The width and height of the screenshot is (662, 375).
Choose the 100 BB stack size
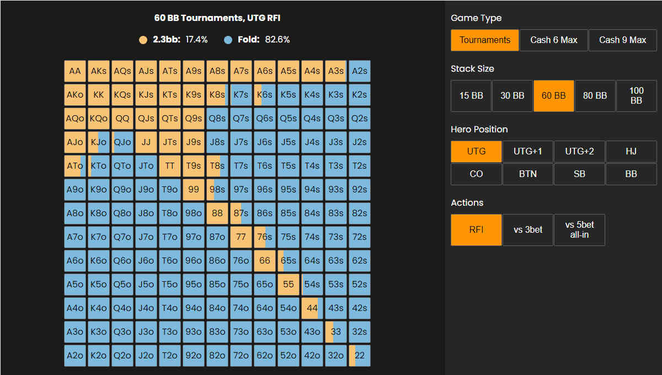[x=636, y=96]
